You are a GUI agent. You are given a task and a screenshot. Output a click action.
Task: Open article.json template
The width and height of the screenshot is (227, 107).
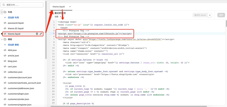13,56
